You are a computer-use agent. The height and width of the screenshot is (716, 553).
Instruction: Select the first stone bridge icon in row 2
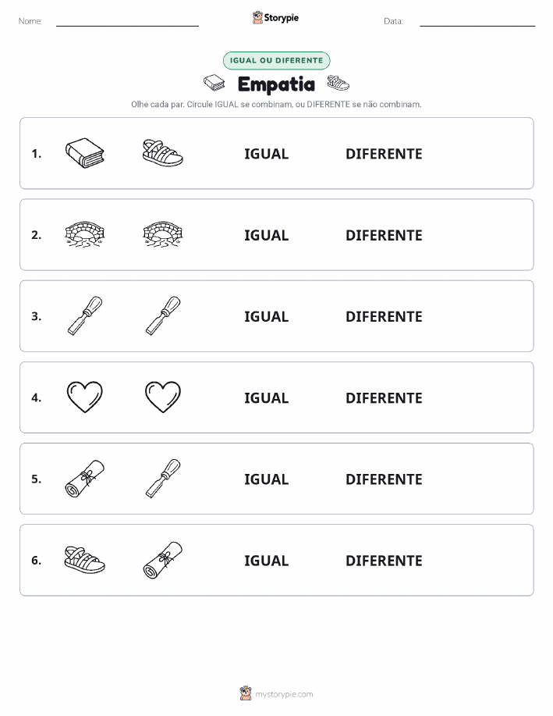coord(85,234)
